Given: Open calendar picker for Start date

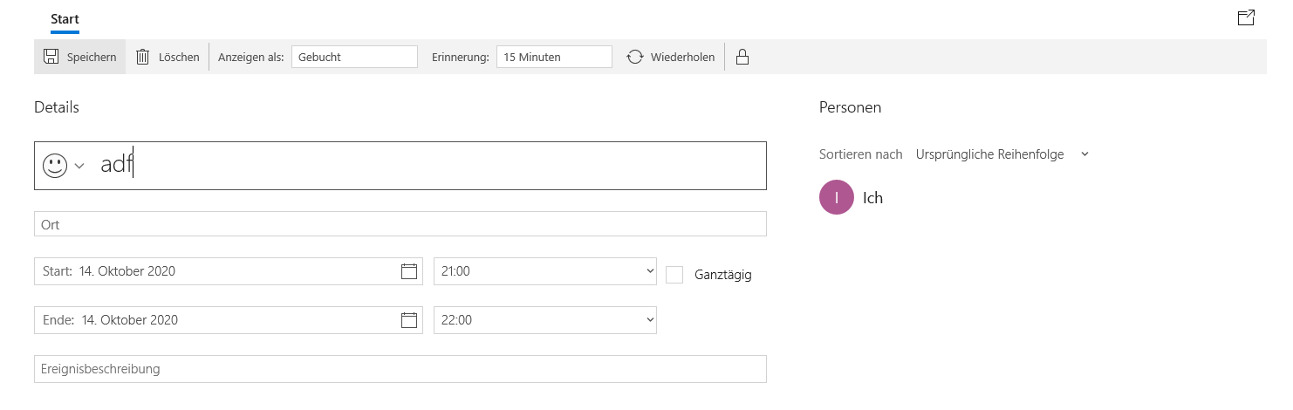Looking at the screenshot, I should 409,271.
